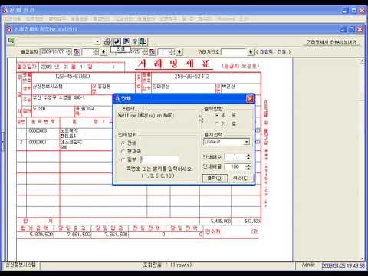
Task: Click the 출력(O) button
Action: pyautogui.click(x=215, y=178)
